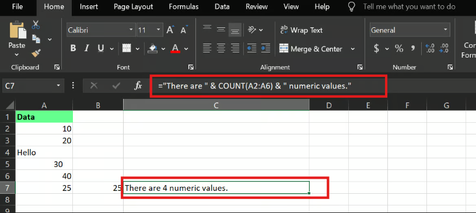Confirm formula entry with checkmark

116,86
